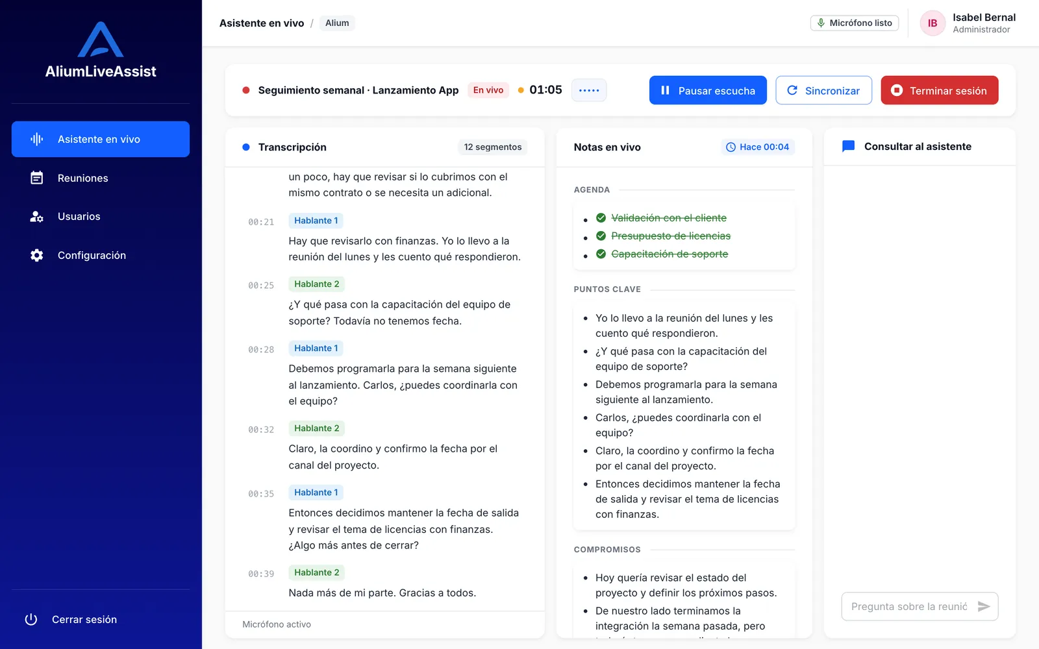Click the stop icon in Terminar sesión

897,90
